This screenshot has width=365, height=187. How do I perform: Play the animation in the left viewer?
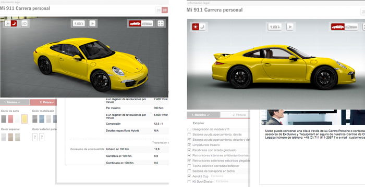tap(92, 23)
